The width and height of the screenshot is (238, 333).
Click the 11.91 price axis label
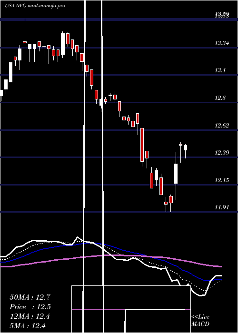(222, 207)
